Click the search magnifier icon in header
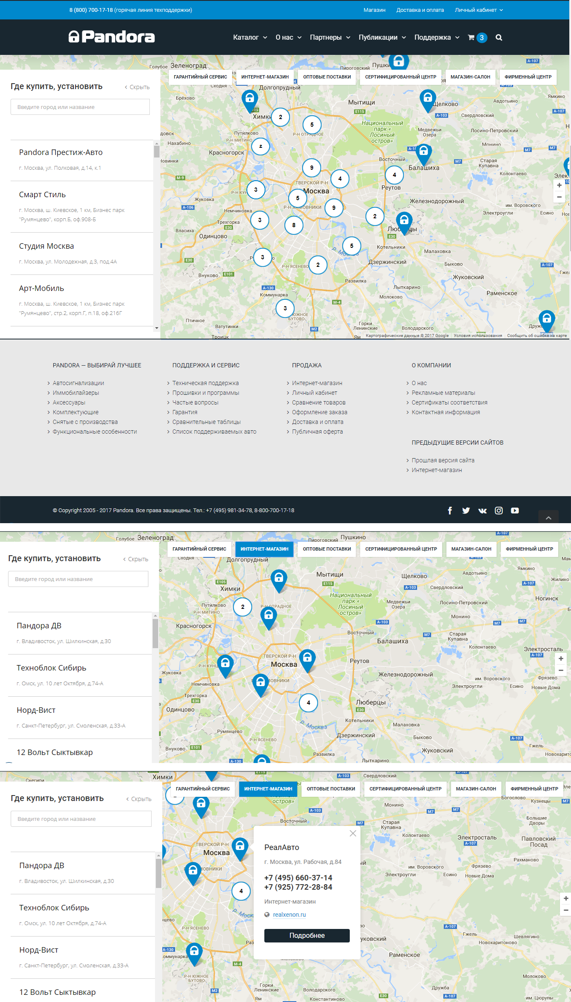 tap(499, 38)
